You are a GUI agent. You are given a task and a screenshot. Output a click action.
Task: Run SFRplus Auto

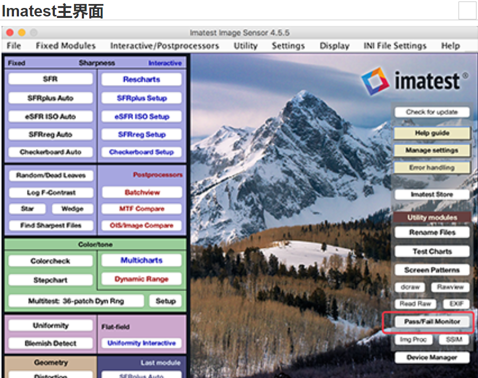coord(50,98)
